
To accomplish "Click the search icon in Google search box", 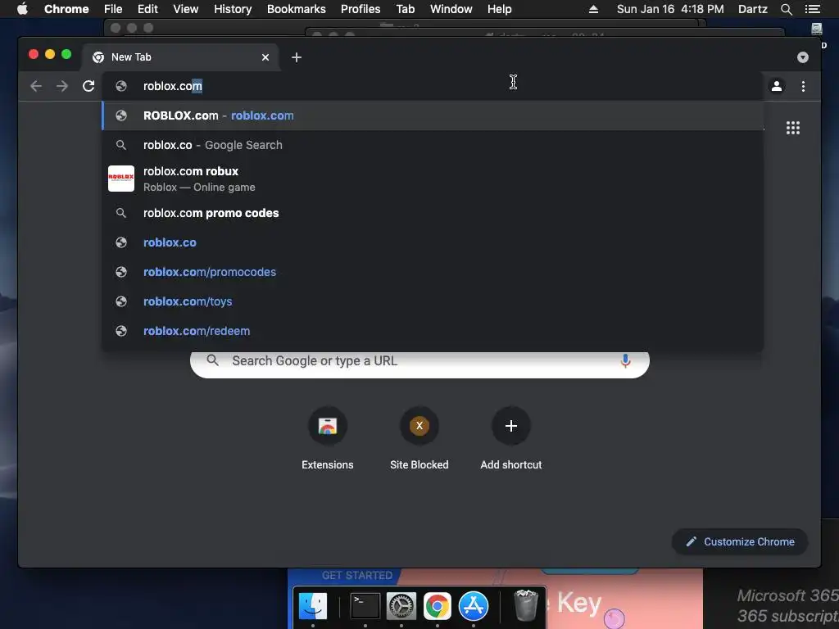I will pyautogui.click(x=212, y=360).
